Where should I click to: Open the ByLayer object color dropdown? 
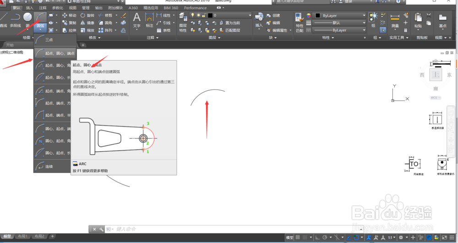pyautogui.click(x=339, y=16)
